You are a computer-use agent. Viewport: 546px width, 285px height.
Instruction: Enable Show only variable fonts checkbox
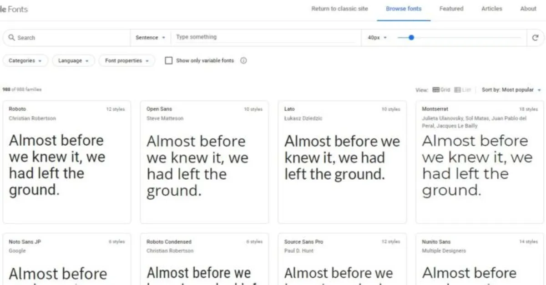tap(169, 61)
